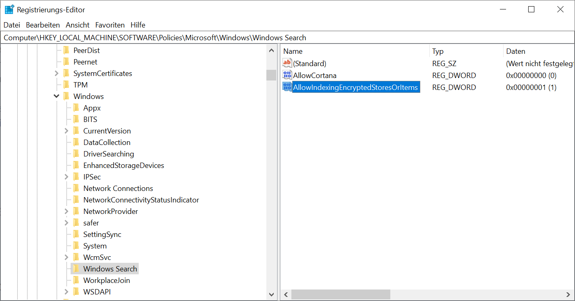Click the folder icon next to Network Connections
Image resolution: width=575 pixels, height=301 pixels.
click(76, 188)
